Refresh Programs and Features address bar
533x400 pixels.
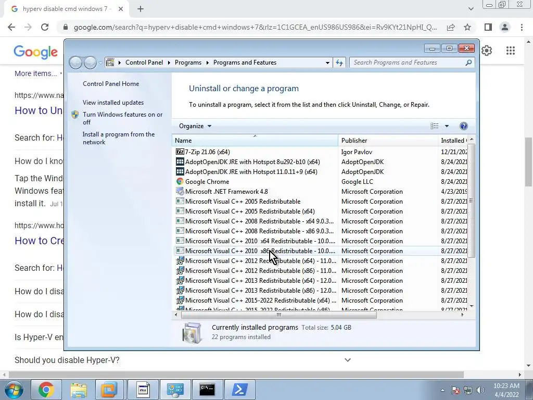pos(339,63)
